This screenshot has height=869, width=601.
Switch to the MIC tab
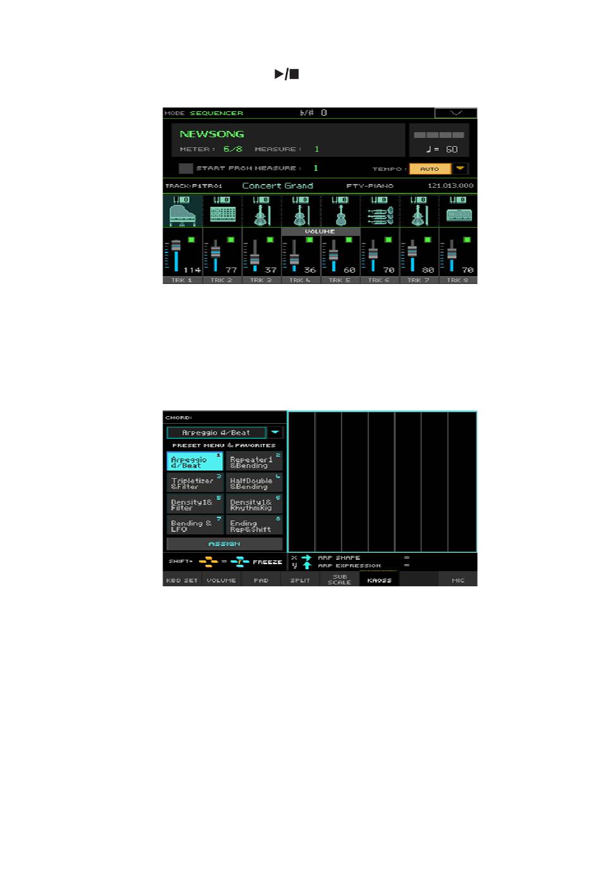pyautogui.click(x=458, y=580)
